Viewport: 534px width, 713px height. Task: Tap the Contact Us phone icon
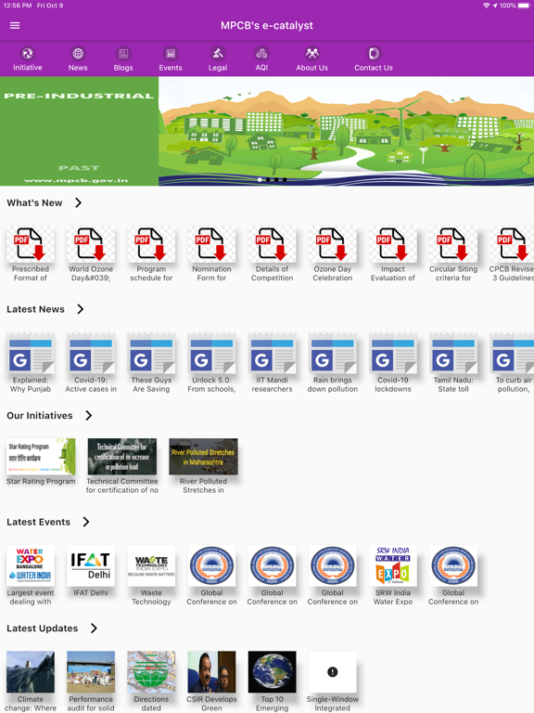coord(374,54)
